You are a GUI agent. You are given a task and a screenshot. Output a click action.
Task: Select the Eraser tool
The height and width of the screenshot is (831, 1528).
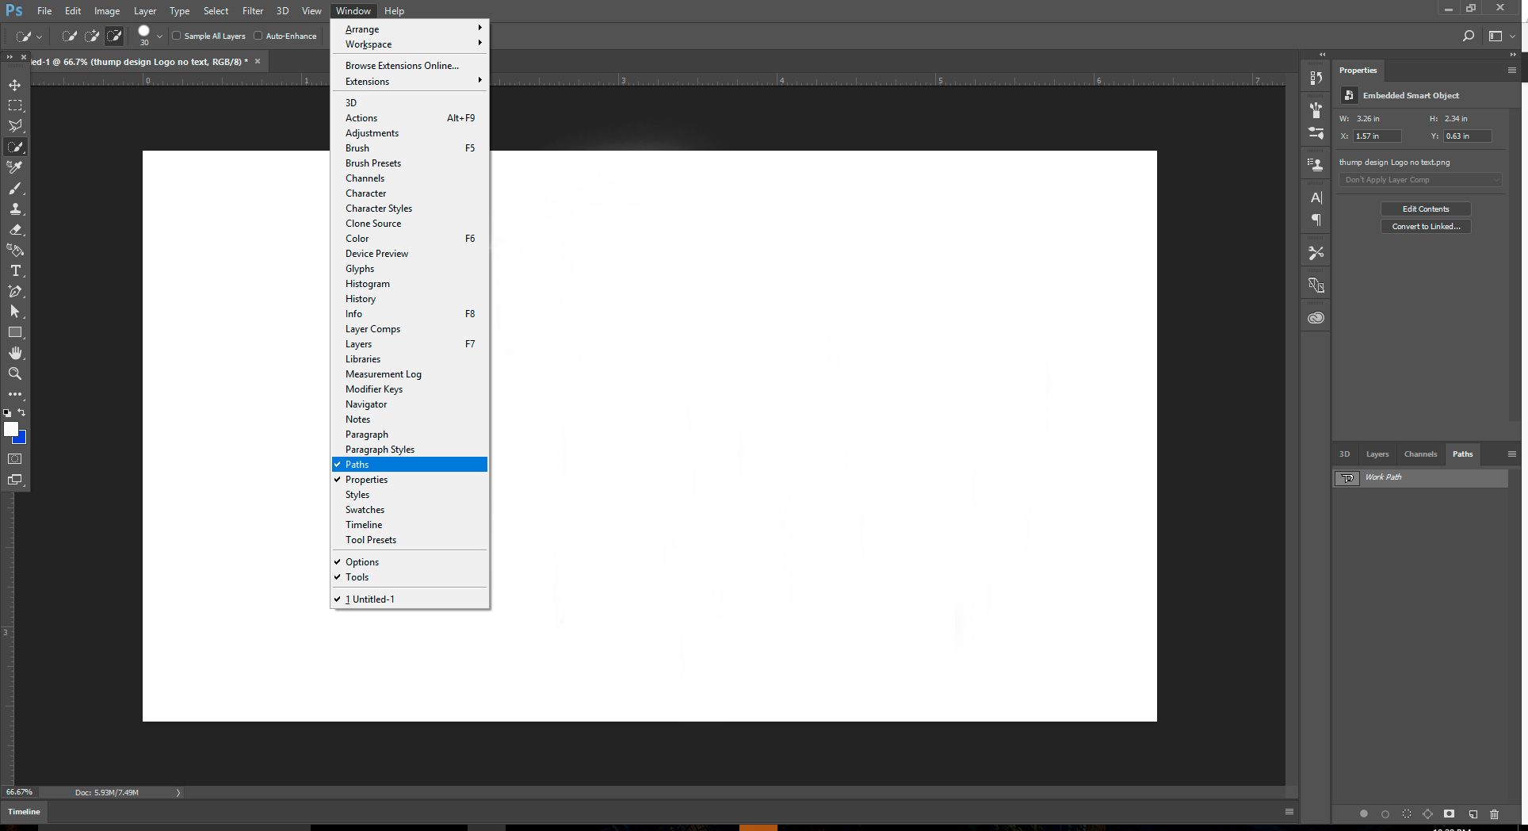click(15, 230)
